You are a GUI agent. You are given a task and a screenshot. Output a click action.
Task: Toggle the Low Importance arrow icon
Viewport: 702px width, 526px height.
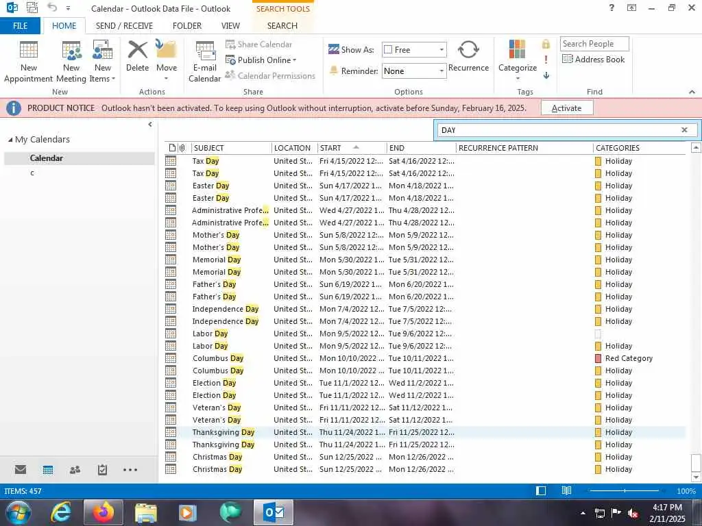pos(546,75)
